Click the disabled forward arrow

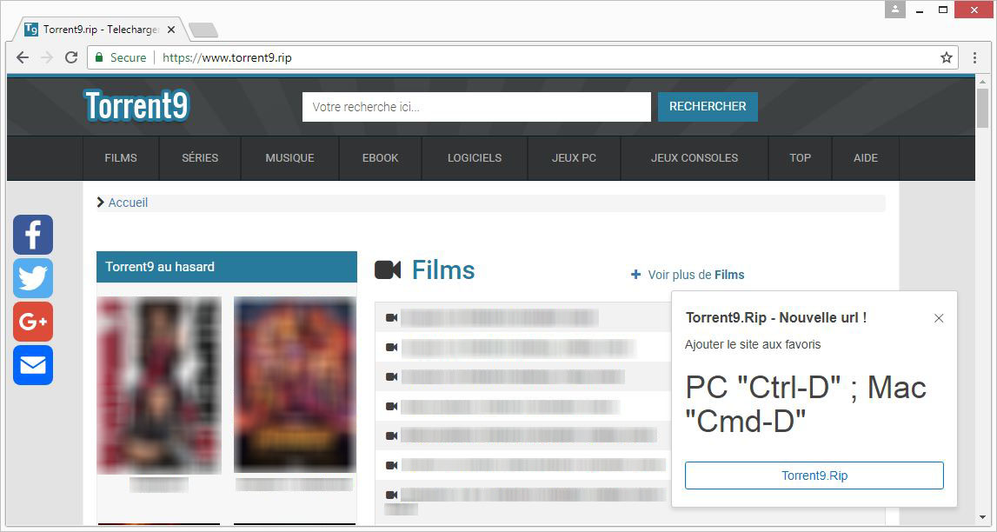point(47,58)
